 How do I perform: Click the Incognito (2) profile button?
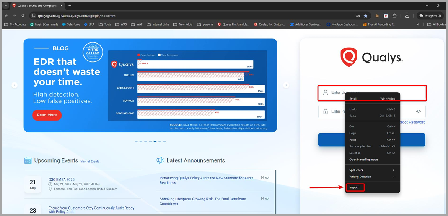tap(431, 16)
